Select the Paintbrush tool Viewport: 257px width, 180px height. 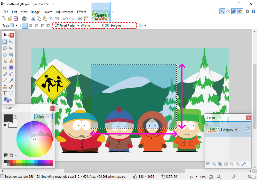(5, 74)
